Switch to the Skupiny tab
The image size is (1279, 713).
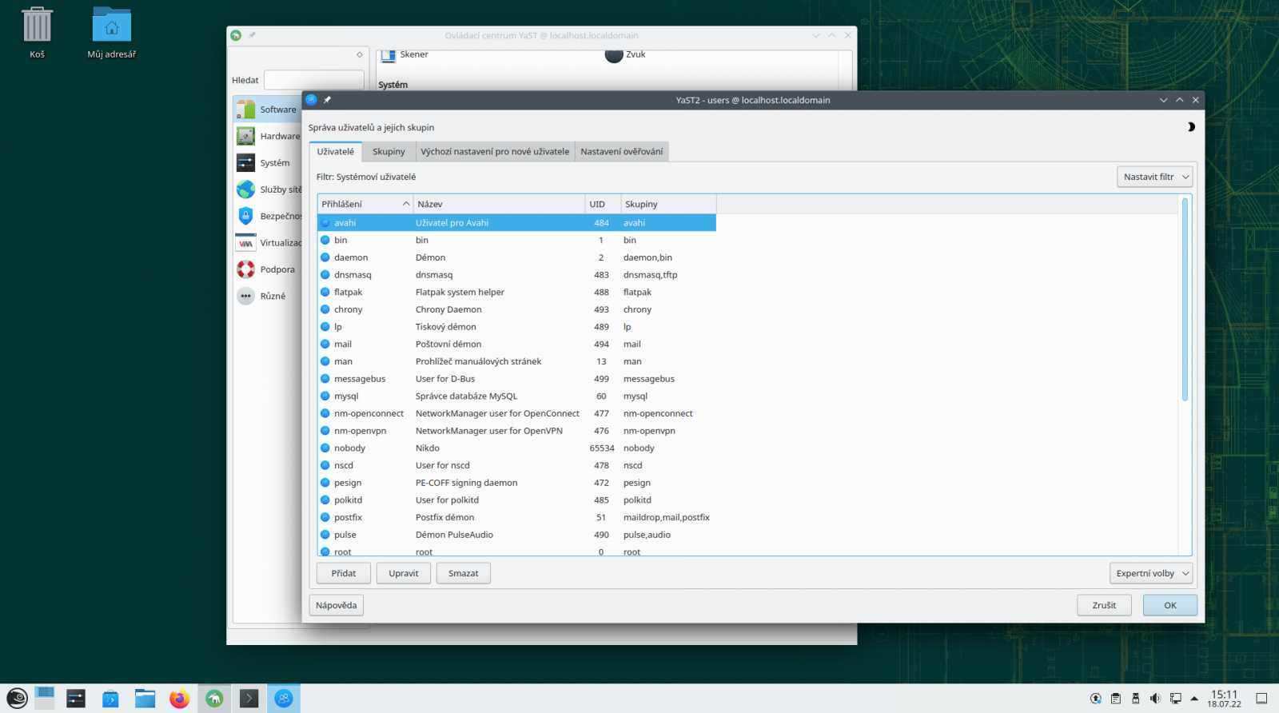pos(388,151)
